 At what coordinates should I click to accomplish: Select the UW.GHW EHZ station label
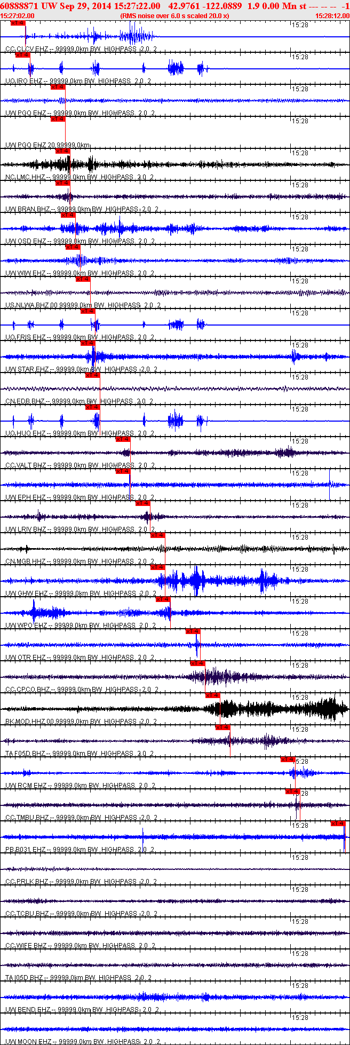point(81,593)
